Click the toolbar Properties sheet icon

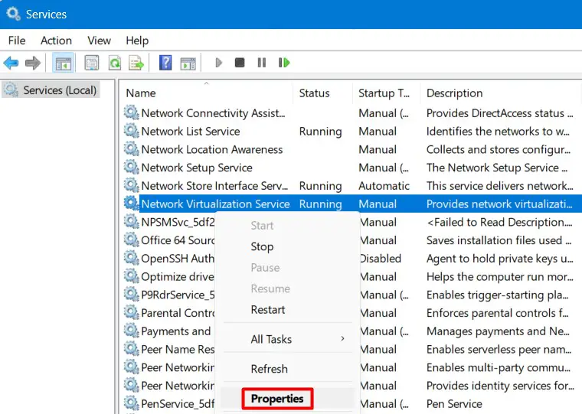pos(92,63)
